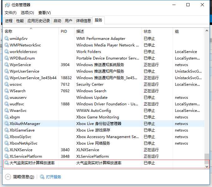The width and height of the screenshot is (212, 187).
Task: Select the XblAuthManager service name
Action: 25,124
